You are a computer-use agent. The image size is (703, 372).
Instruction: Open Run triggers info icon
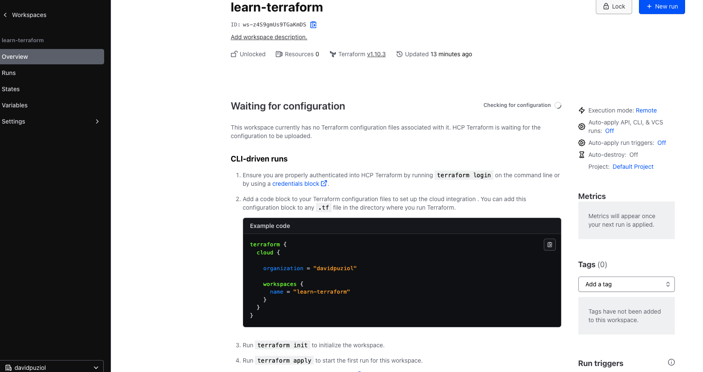[x=671, y=362]
